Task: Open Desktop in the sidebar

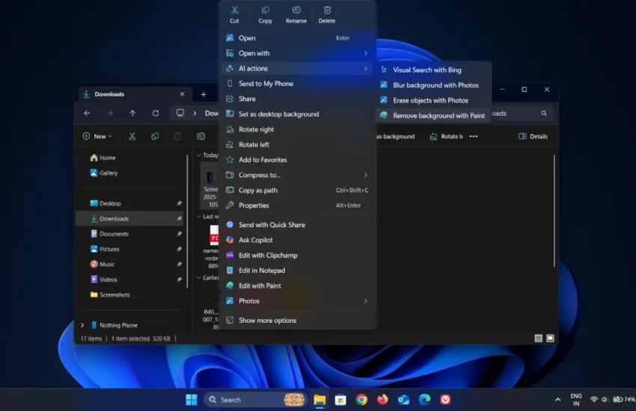Action: 129,203
